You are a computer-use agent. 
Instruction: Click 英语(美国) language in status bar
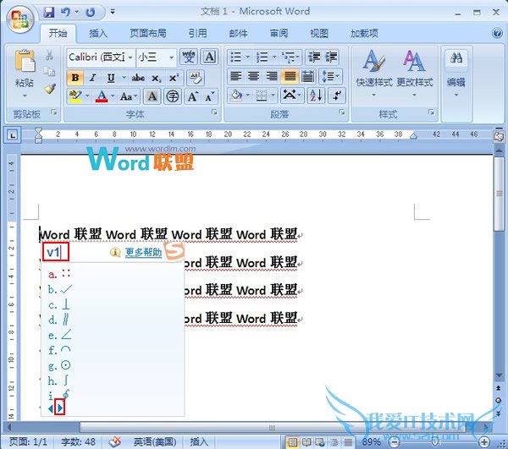tap(155, 442)
